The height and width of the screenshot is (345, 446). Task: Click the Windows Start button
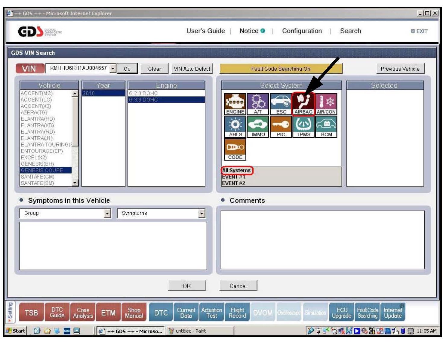(16, 331)
